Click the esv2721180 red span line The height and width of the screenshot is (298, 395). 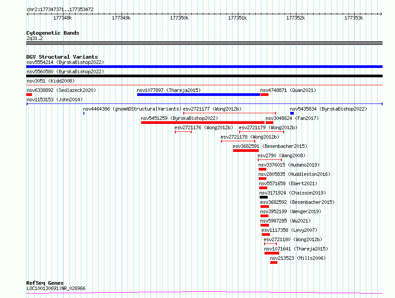point(271,244)
